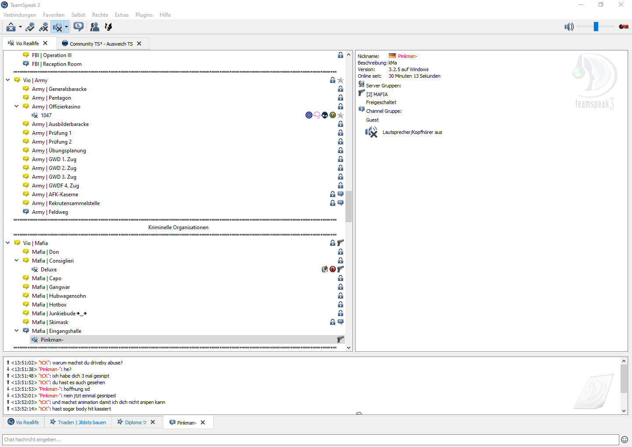Click the channel tree scrollbar thumb

pos(349,206)
